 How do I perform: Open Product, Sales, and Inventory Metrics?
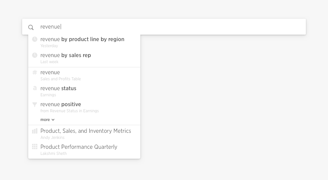pos(84,134)
